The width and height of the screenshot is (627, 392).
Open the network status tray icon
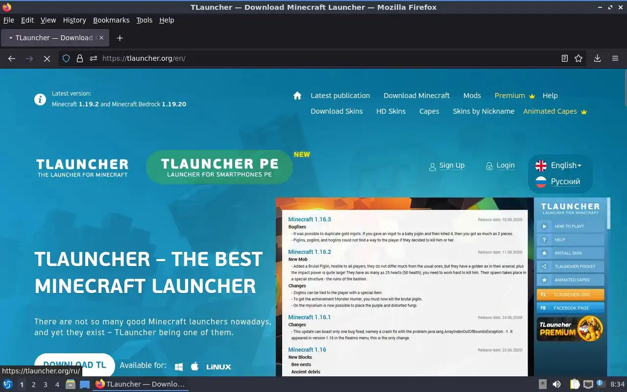coord(588,384)
